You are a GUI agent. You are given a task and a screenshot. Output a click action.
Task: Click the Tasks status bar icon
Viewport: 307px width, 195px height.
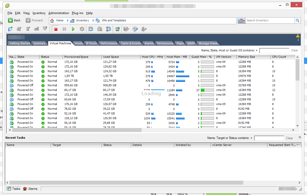click(x=9, y=189)
